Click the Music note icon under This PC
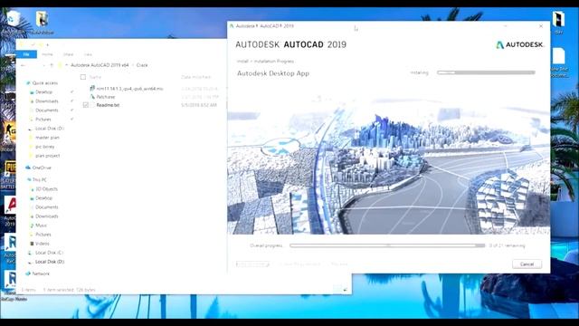This screenshot has height=326, width=579. (32, 225)
